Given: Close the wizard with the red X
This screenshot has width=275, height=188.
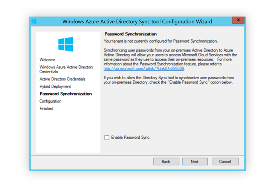Looking at the screenshot, I should click(x=238, y=20).
